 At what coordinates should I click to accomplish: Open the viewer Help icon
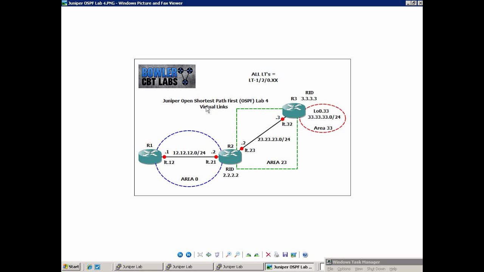[305, 255]
